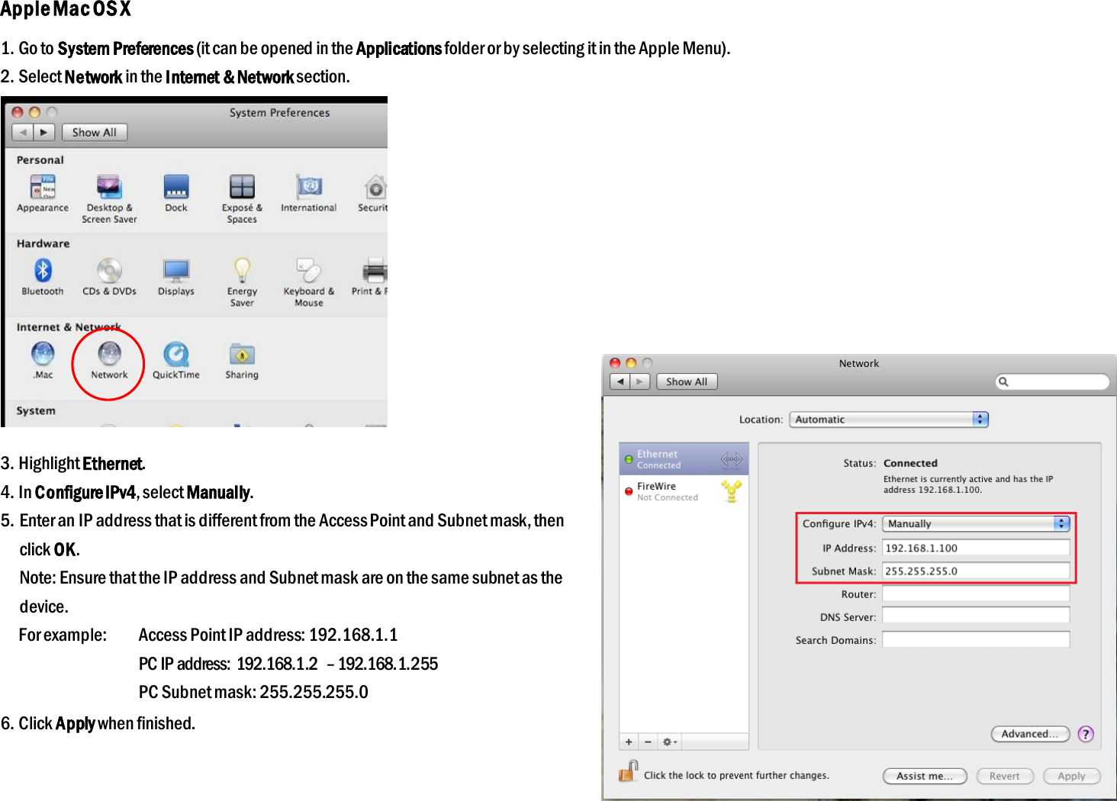Open the Location Automatic dropdown
Viewport: 1117px width, 801px height.
point(889,420)
